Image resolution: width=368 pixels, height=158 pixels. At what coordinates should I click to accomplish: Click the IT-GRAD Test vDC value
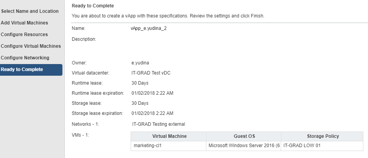pyautogui.click(x=151, y=73)
